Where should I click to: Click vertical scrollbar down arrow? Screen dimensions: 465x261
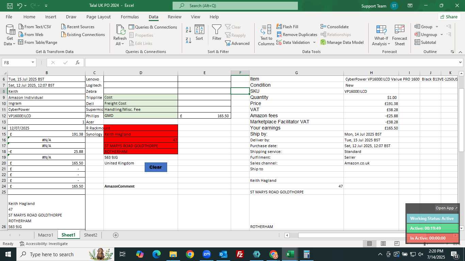(x=462, y=228)
